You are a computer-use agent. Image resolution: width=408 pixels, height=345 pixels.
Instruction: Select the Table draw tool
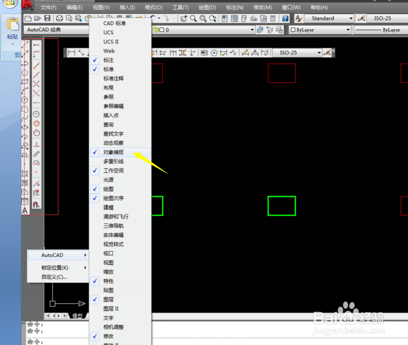[x=24, y=201]
